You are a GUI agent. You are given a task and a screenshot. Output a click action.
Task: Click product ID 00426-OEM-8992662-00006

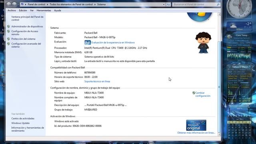pos(87,126)
